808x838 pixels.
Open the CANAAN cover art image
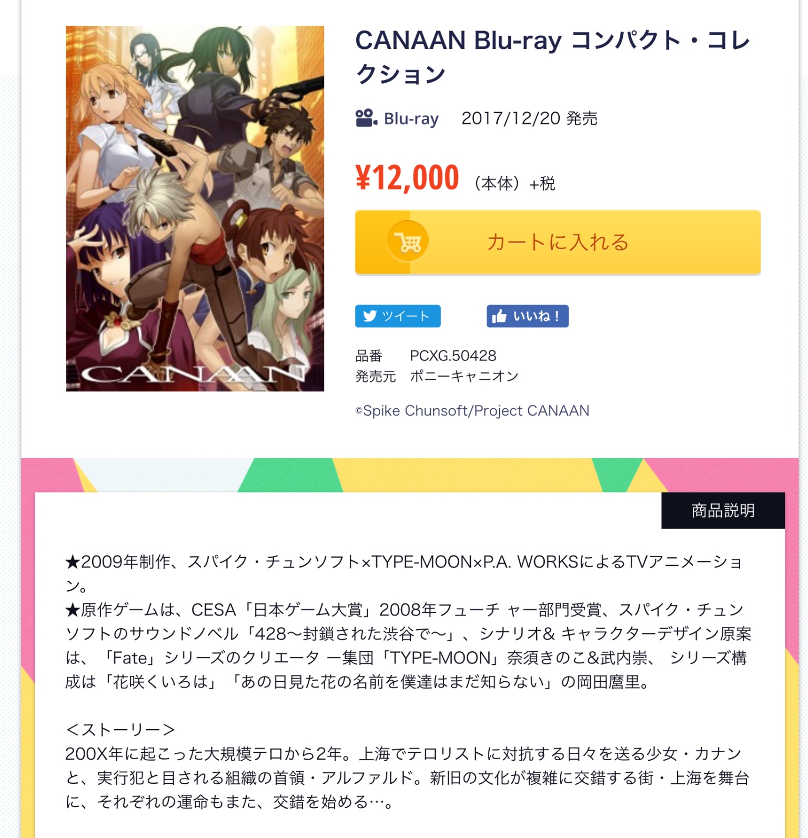195,208
